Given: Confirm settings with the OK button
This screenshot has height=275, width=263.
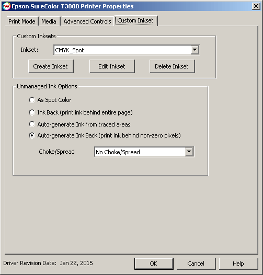Looking at the screenshot, I should pos(154,263).
